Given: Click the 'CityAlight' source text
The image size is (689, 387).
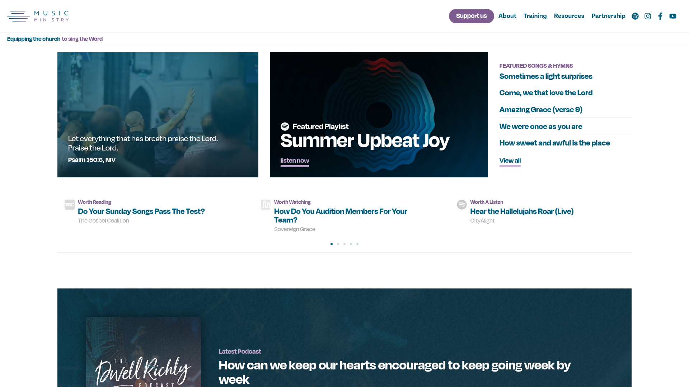Looking at the screenshot, I should [x=482, y=221].
